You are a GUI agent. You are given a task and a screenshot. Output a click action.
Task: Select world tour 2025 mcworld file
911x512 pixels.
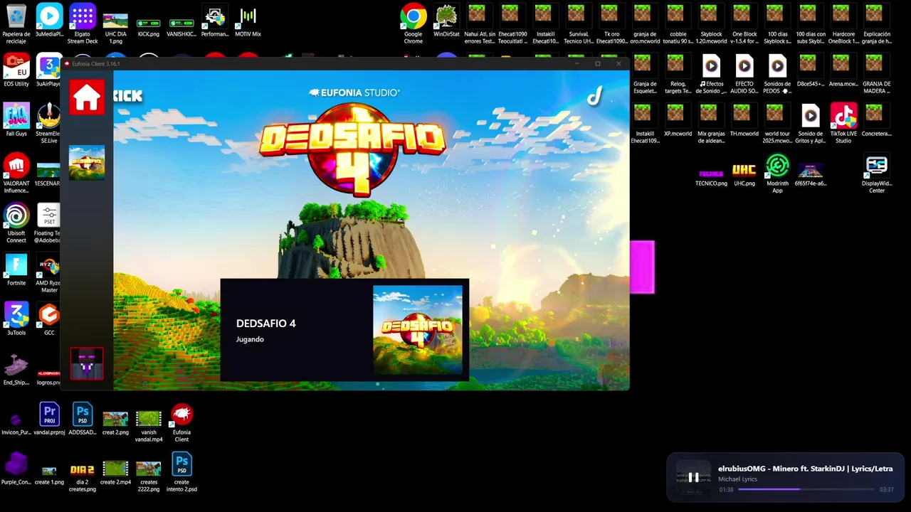click(x=777, y=124)
